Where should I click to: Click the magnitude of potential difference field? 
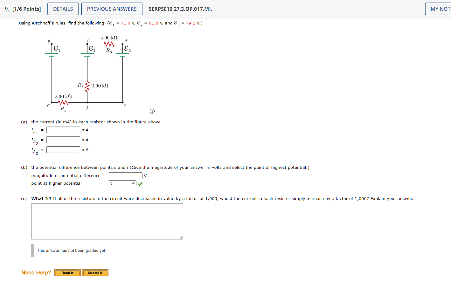click(x=125, y=175)
